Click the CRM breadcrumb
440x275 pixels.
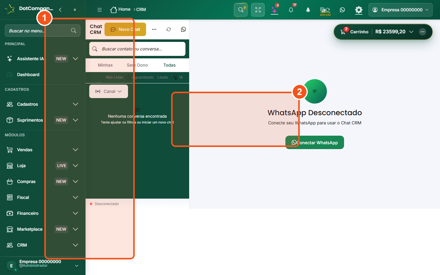click(x=141, y=9)
